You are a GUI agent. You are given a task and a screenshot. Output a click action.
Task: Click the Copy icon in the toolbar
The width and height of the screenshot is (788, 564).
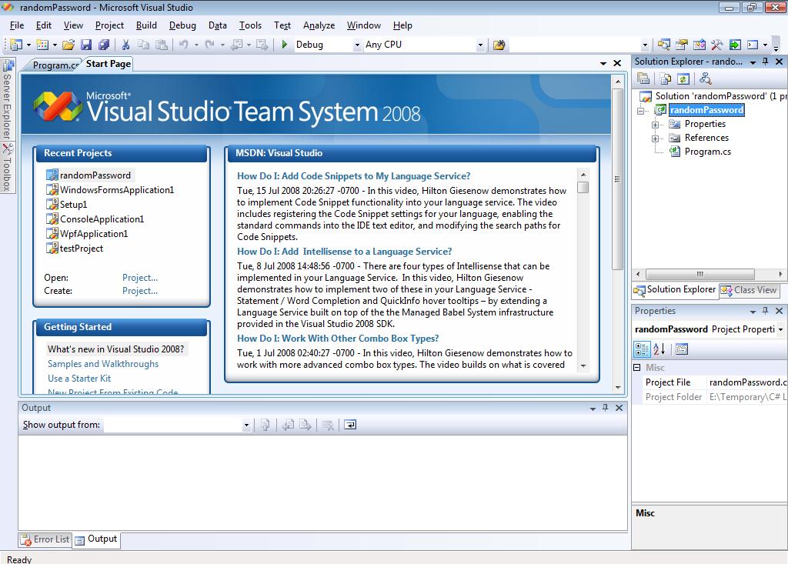pos(143,45)
